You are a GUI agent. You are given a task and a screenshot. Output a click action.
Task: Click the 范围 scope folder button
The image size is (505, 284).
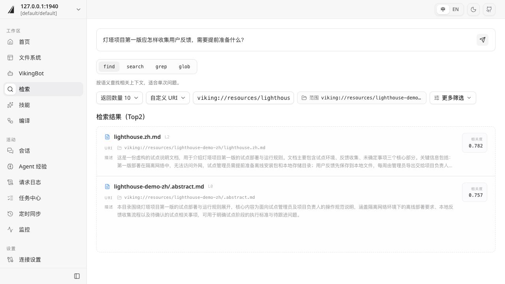(x=362, y=98)
